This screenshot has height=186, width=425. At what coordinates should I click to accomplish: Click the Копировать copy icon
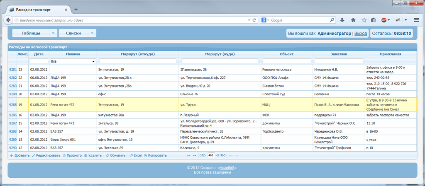pyautogui.click(x=145, y=155)
